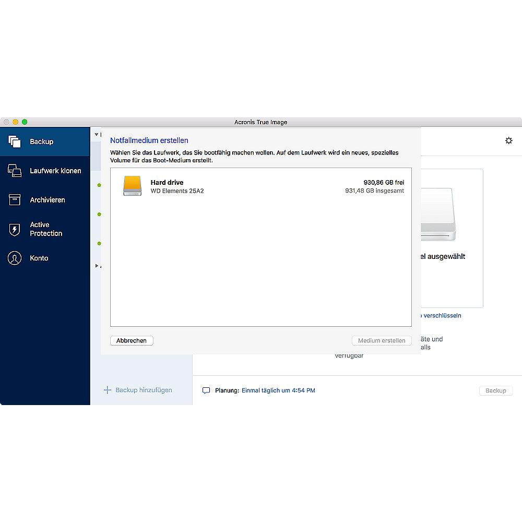Open schedule link Einmal täglich um 4:54 PM
The height and width of the screenshot is (522, 522).
278,390
